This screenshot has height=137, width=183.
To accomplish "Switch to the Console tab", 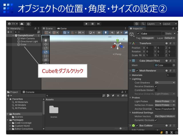I will click(x=29, y=92).
